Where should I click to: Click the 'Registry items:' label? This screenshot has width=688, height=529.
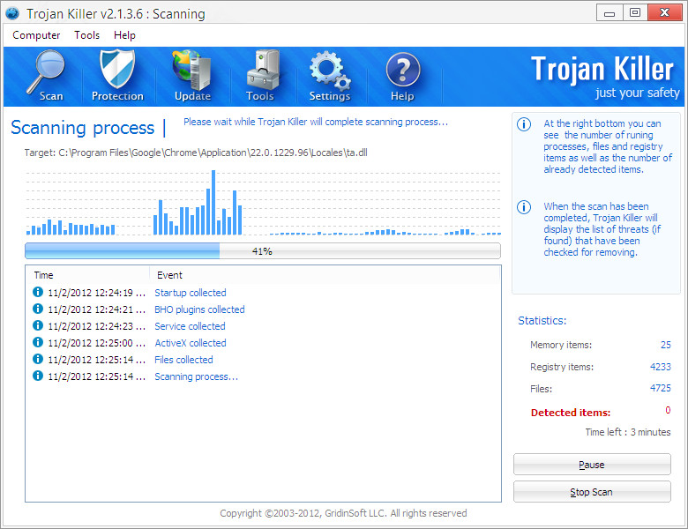coord(562,367)
